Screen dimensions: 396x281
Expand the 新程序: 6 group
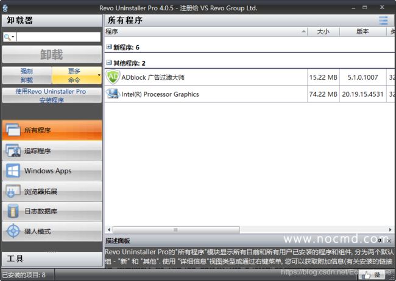point(108,47)
